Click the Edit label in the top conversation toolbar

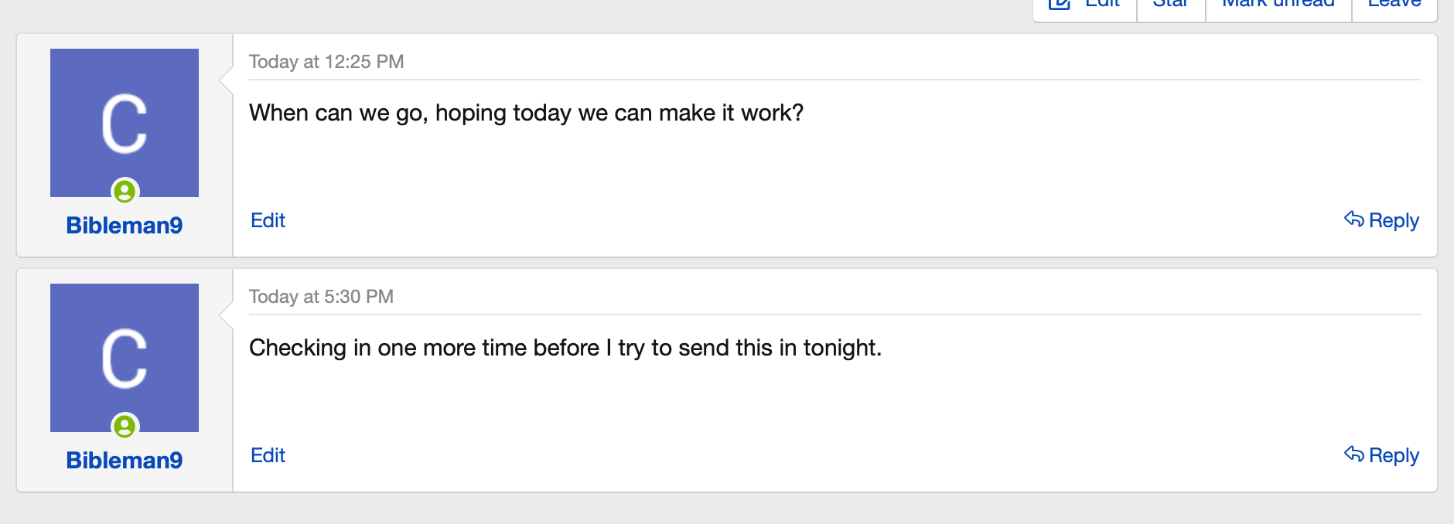tap(1103, 4)
